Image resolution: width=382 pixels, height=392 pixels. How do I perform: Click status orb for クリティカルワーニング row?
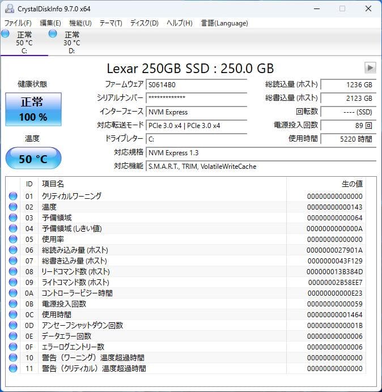pyautogui.click(x=13, y=196)
